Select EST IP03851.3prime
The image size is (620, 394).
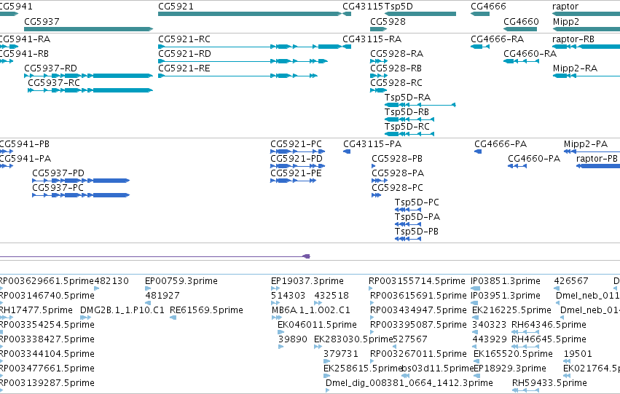tap(506, 281)
